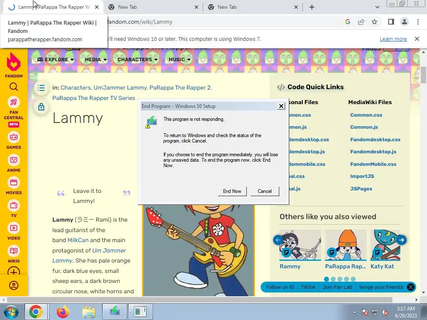
Task: Click the Rammy thumbnail
Action: (x=300, y=245)
